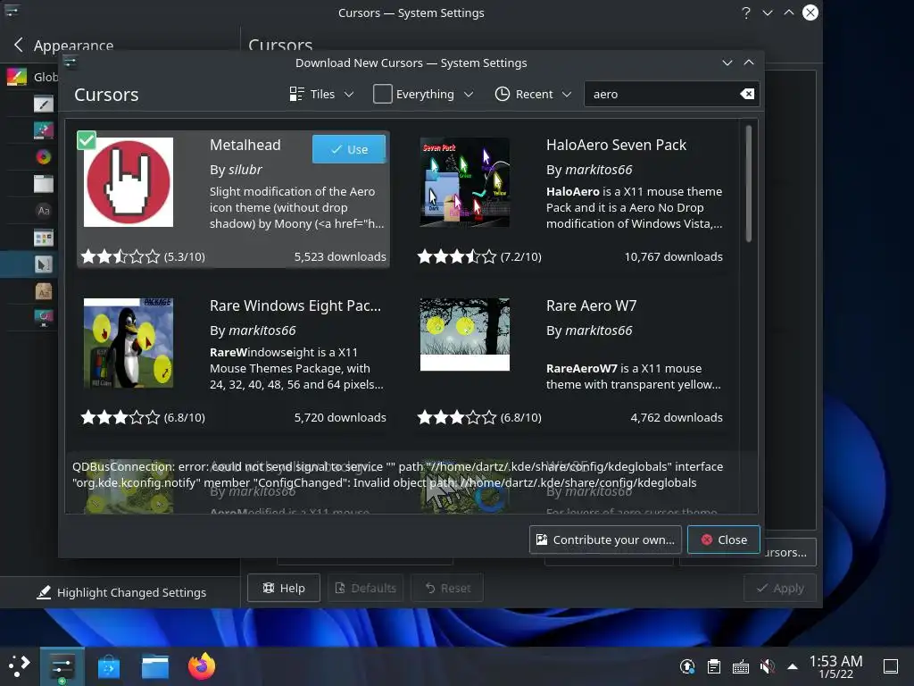Open the Icons sidebar icon
Screen dimensions: 914x686
click(x=43, y=238)
